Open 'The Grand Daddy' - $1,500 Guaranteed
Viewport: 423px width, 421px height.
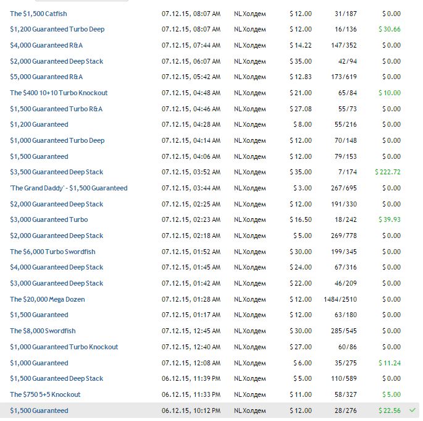[x=69, y=188]
